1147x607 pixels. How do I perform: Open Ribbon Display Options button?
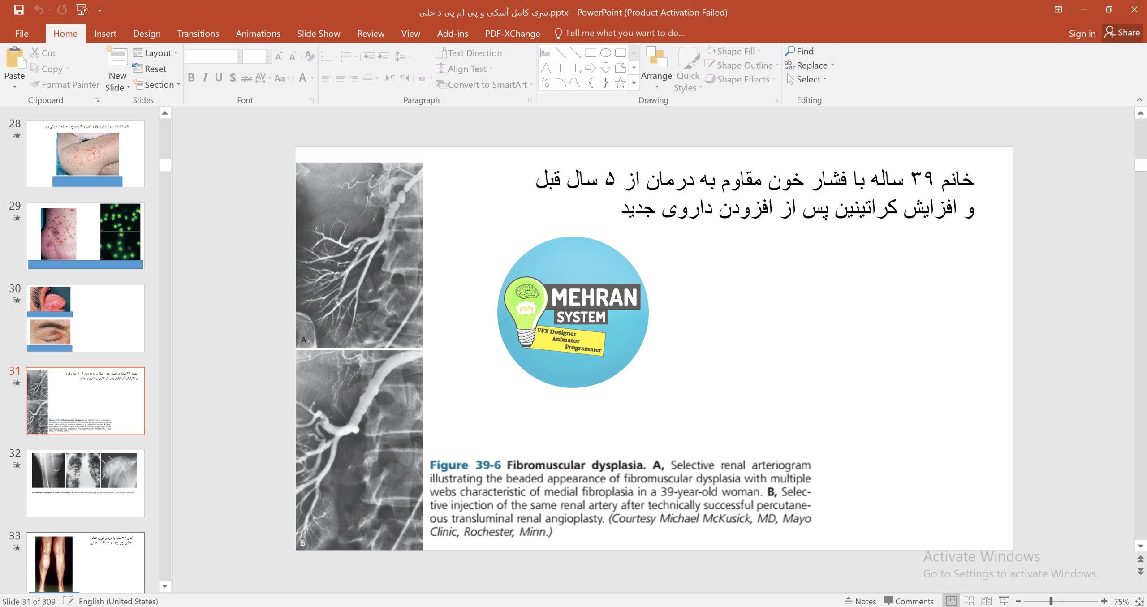[x=1058, y=9]
